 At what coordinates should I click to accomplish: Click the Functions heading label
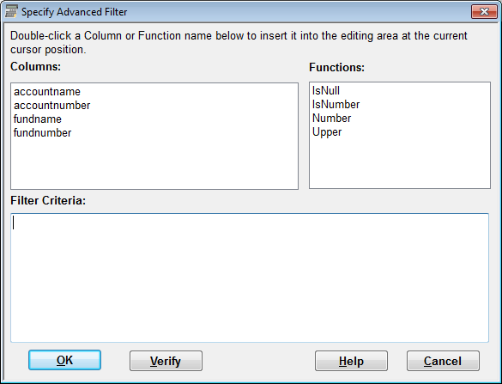pyautogui.click(x=336, y=67)
